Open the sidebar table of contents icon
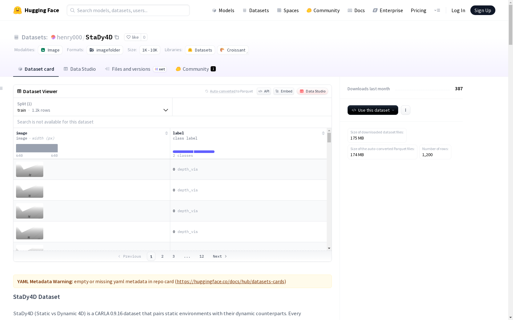Image resolution: width=513 pixels, height=320 pixels. click(2, 88)
